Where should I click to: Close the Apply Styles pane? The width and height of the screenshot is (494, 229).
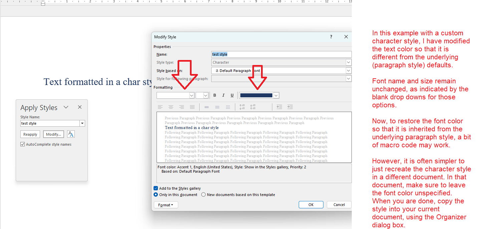point(80,107)
